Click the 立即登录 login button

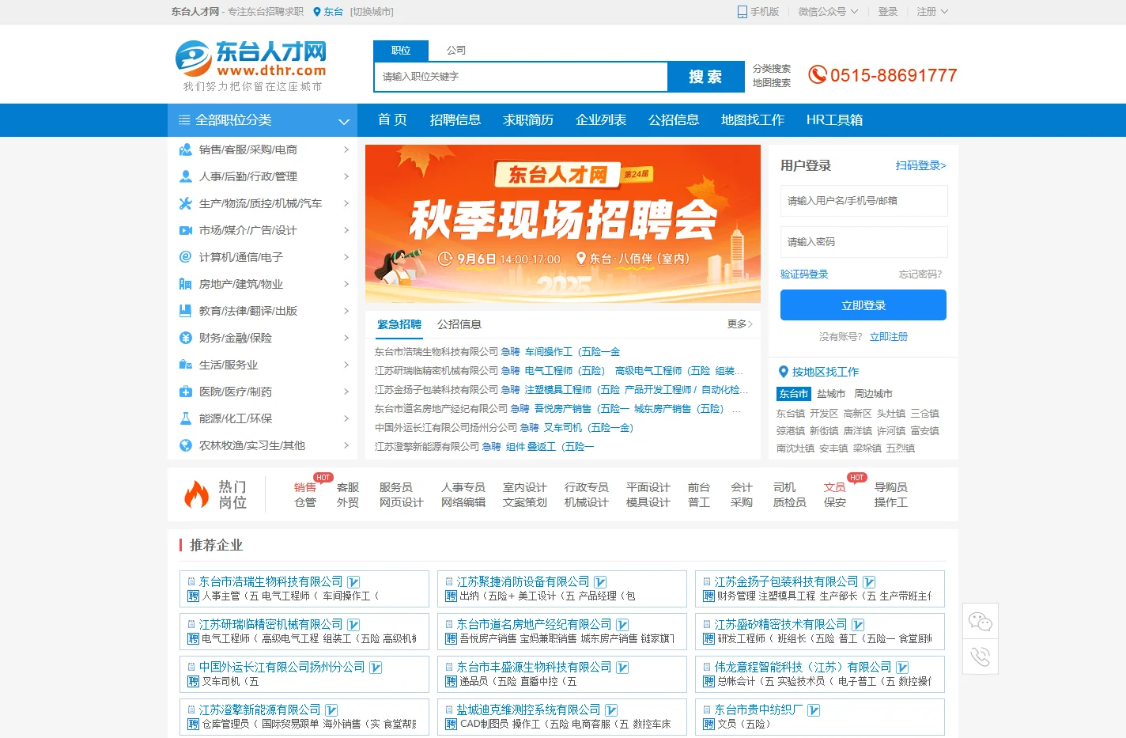(863, 305)
